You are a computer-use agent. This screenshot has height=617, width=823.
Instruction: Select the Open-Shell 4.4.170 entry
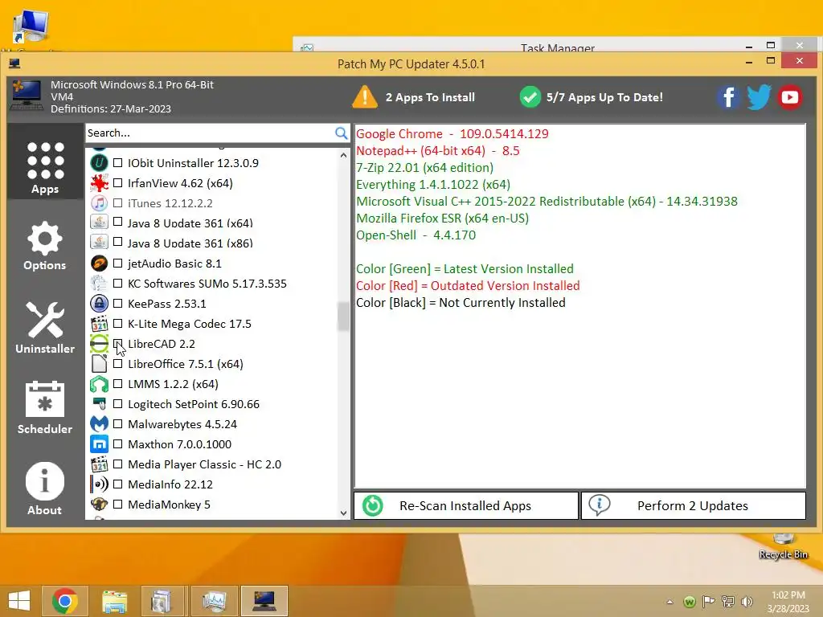416,235
